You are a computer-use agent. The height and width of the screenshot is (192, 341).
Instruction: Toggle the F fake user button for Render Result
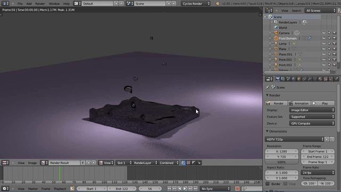83,163
